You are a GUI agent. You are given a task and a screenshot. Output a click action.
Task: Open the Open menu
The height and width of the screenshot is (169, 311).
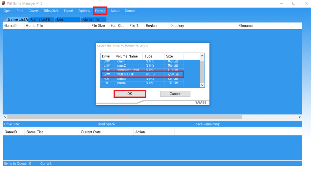coord(7,11)
